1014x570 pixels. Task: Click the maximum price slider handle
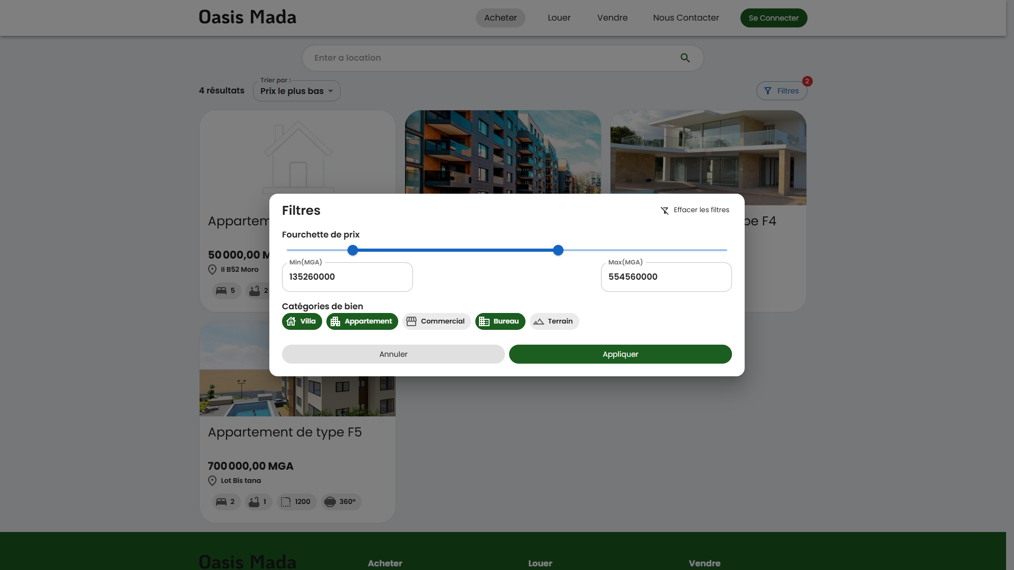pos(558,250)
